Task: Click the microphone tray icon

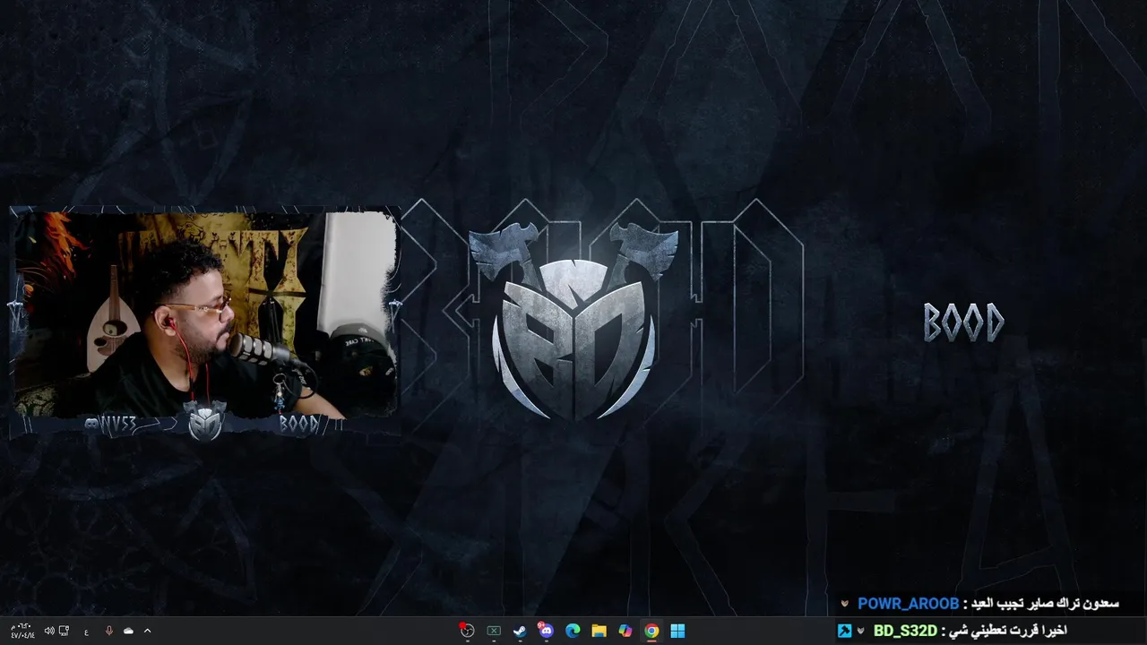Action: tap(108, 631)
